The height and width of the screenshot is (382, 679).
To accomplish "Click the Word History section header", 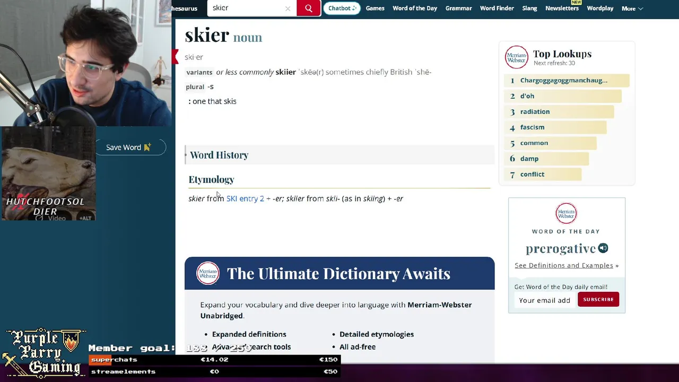I will point(339,155).
